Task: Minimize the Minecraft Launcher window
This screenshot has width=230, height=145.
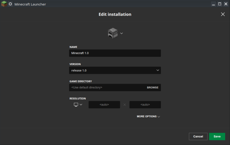Action: [213, 4]
